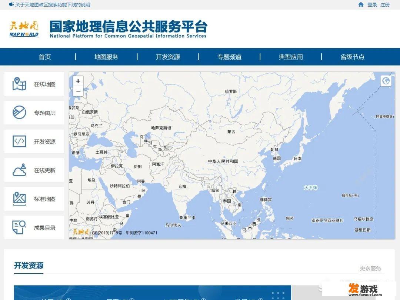400x300 pixels.
Task: Click the 印度 label on map
Action: (x=182, y=186)
